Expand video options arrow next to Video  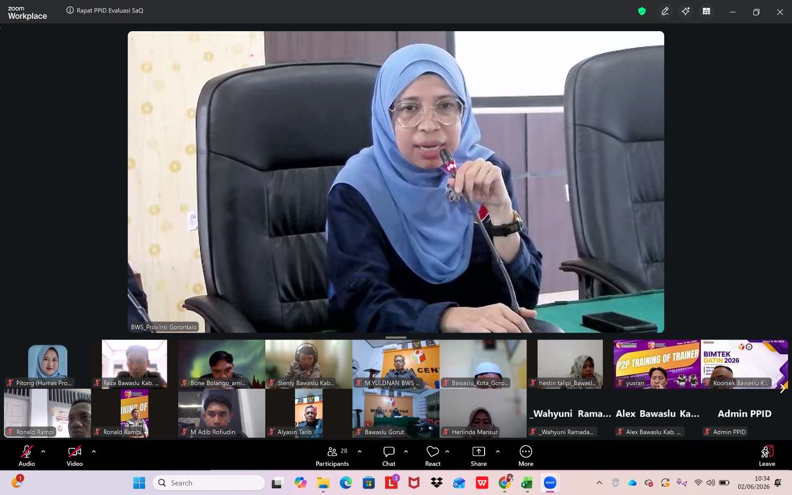pyautogui.click(x=94, y=451)
